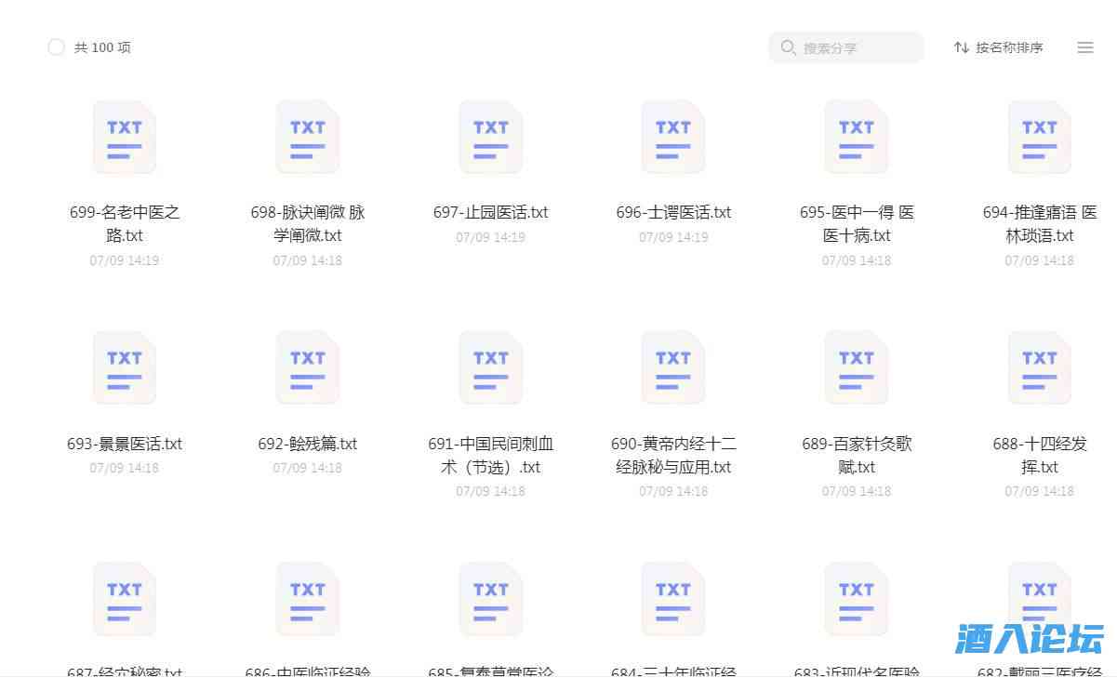1117x678 pixels.
Task: Open the 697-止园医话.txt file icon
Action: click(x=490, y=136)
